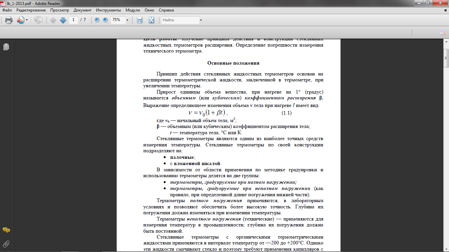
Task: Open the Attachments paperclip panel icon
Action: coord(6,244)
